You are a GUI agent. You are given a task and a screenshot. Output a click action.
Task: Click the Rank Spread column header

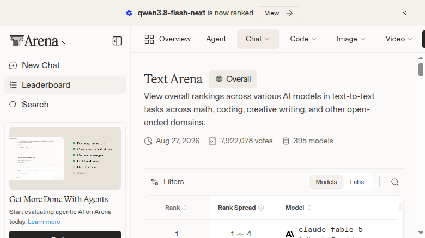[236, 208]
